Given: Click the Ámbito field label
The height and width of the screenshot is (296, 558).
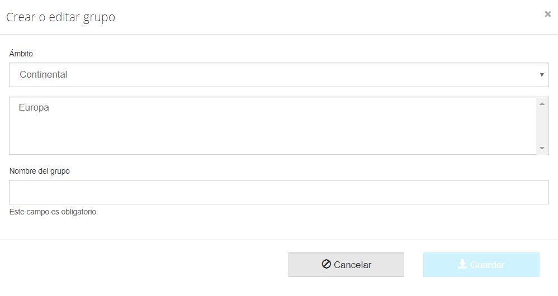Looking at the screenshot, I should coord(21,54).
